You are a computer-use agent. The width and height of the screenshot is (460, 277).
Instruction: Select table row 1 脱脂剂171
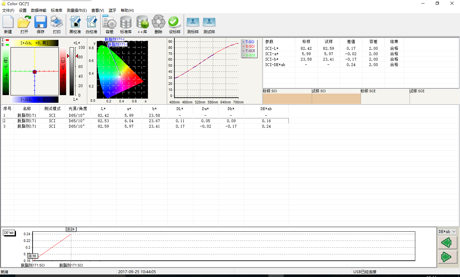tap(145, 116)
